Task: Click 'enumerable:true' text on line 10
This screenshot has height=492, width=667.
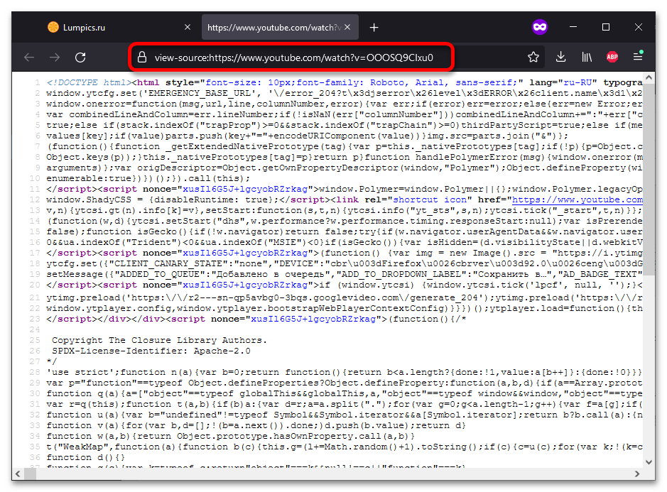Action: (89, 179)
